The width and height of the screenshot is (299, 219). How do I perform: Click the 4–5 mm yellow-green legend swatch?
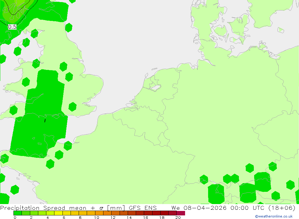[x=50, y=213]
